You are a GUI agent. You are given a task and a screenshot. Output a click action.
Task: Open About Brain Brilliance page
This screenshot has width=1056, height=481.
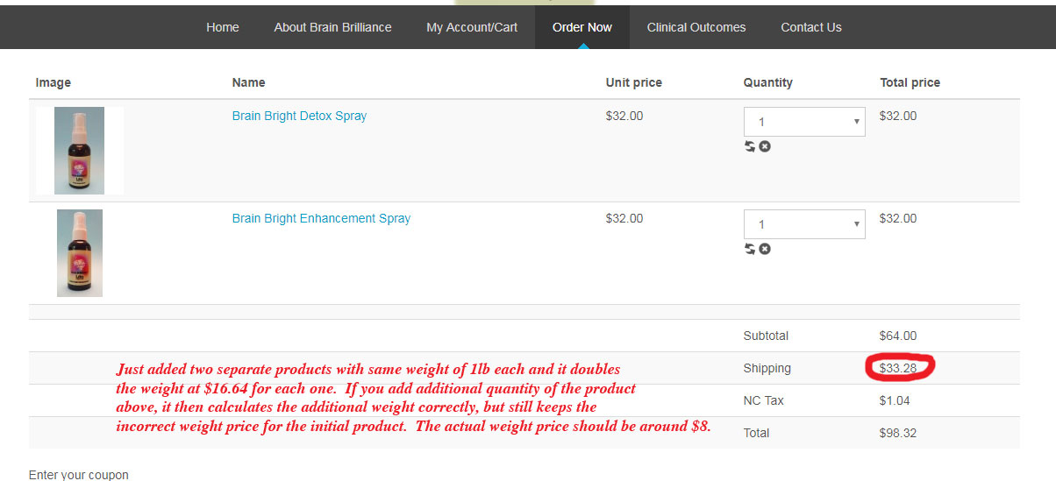point(332,27)
